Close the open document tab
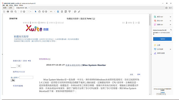179x100 pixels. [29, 8]
